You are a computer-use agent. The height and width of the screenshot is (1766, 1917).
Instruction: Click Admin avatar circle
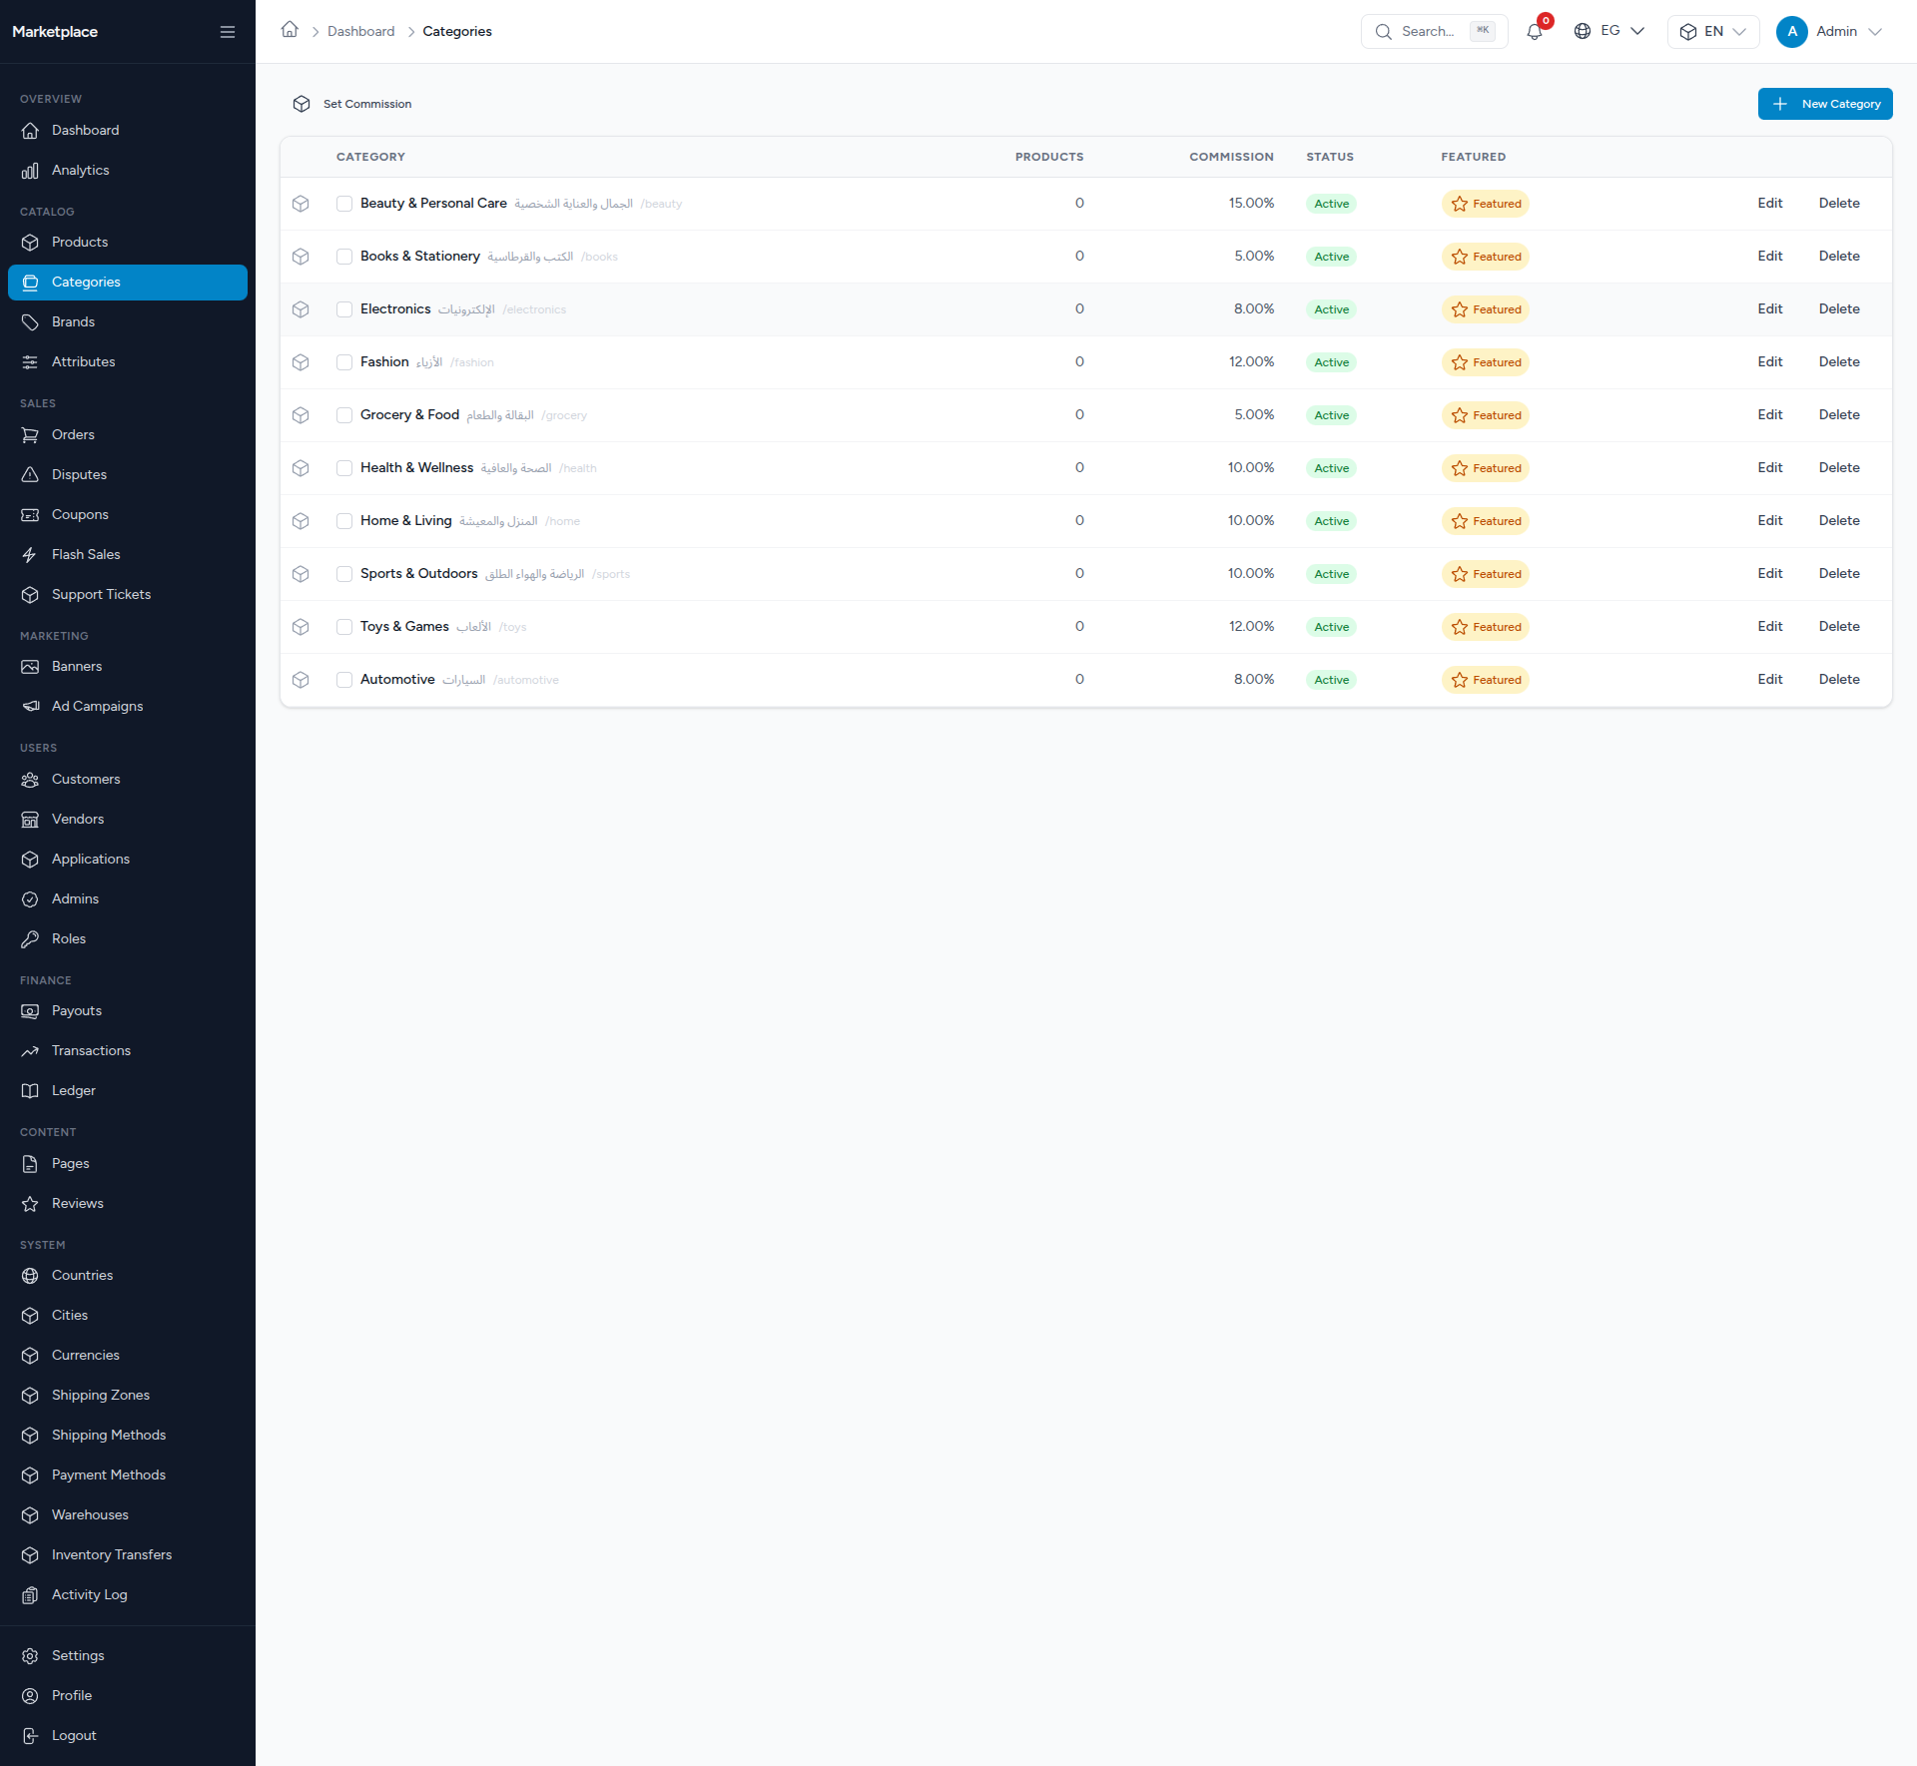point(1792,32)
